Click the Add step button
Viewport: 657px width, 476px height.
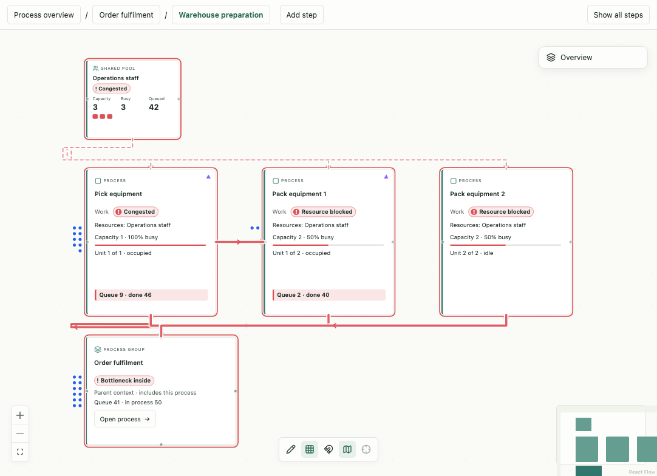tap(302, 15)
